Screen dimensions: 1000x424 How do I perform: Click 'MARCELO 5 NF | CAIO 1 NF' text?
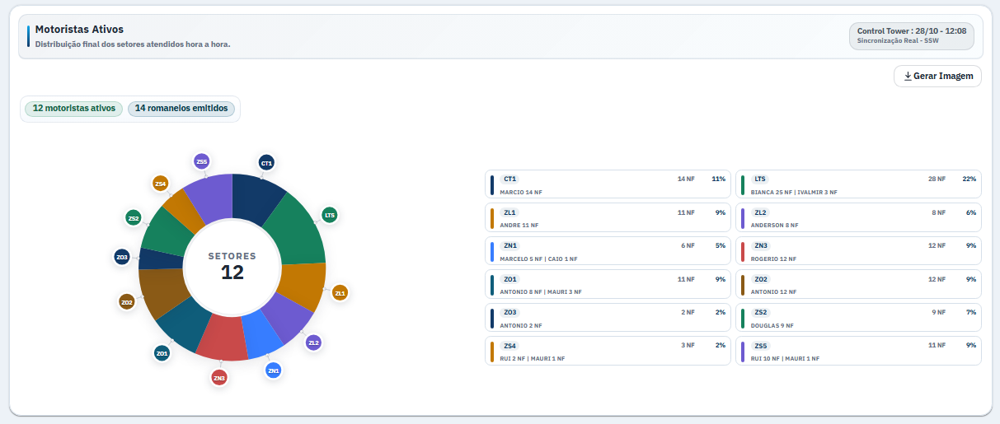539,259
